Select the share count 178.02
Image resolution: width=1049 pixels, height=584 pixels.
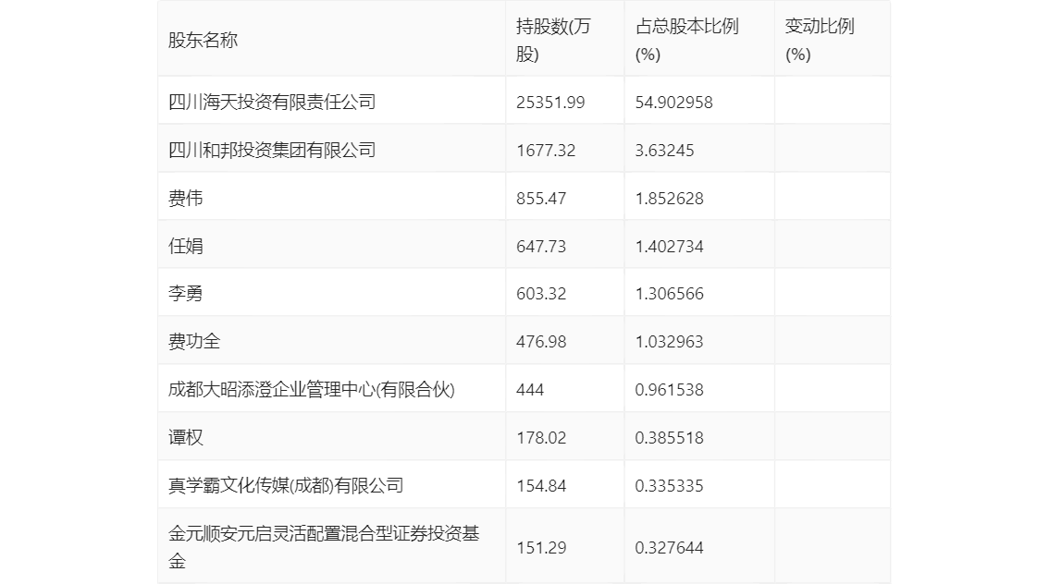click(x=541, y=438)
